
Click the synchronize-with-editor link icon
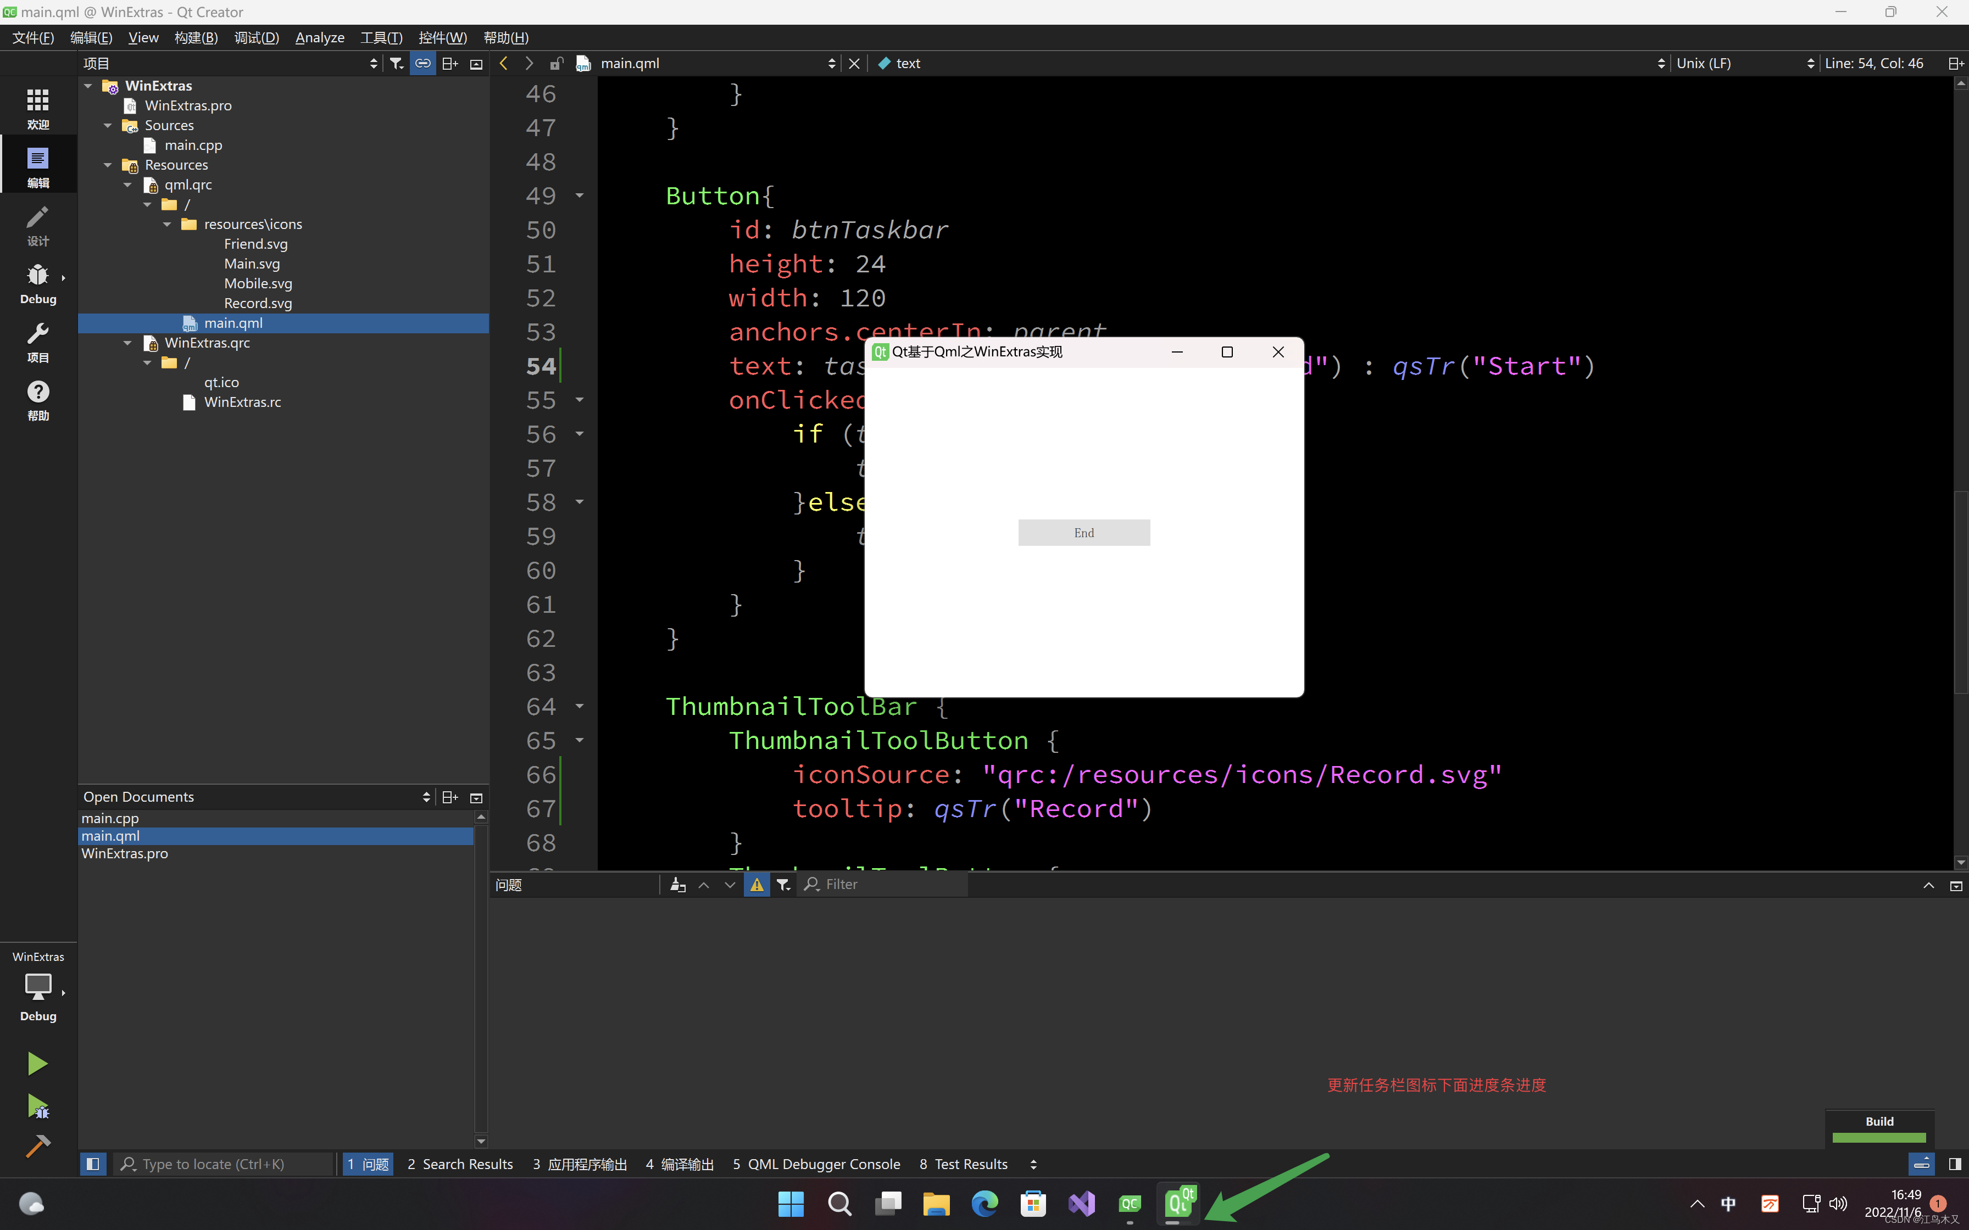tap(422, 63)
